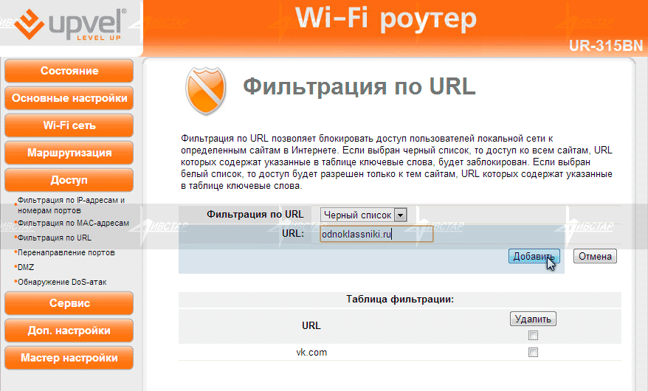Open Доп. настройки menu
Image resolution: width=648 pixels, height=391 pixels.
(x=69, y=331)
